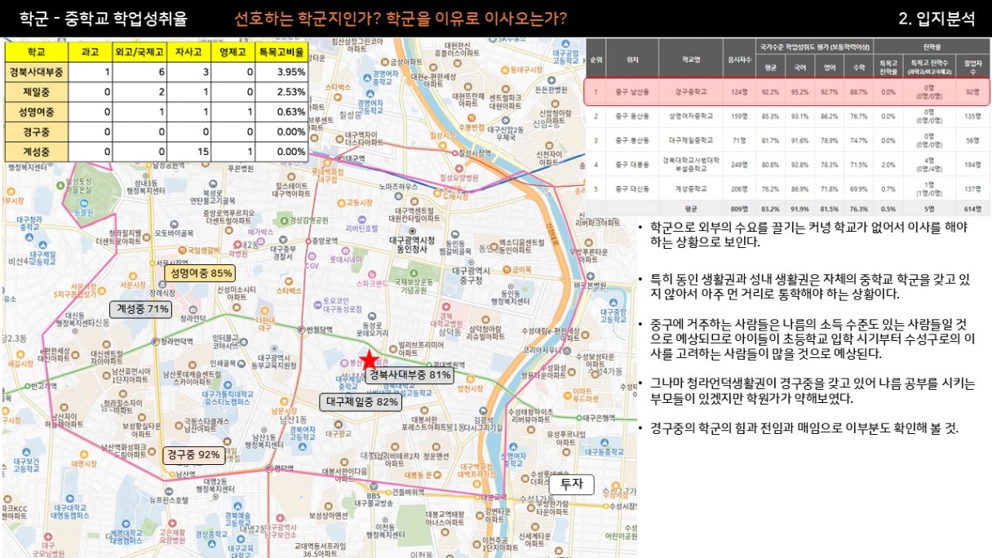Click the red star marker on the map
Image resolution: width=992 pixels, height=558 pixels.
click(370, 359)
